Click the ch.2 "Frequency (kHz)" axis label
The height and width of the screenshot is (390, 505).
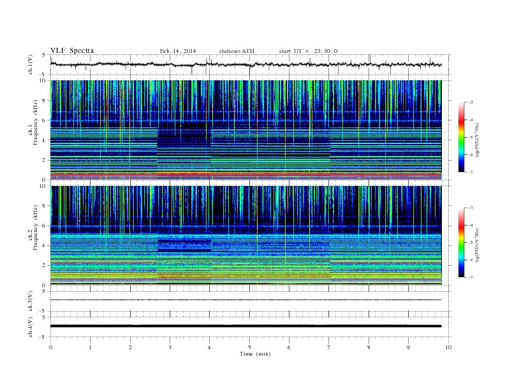click(x=36, y=227)
